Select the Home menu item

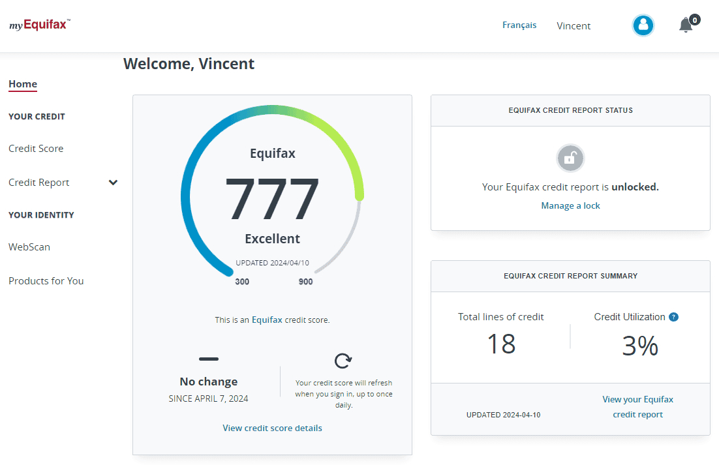click(x=22, y=83)
